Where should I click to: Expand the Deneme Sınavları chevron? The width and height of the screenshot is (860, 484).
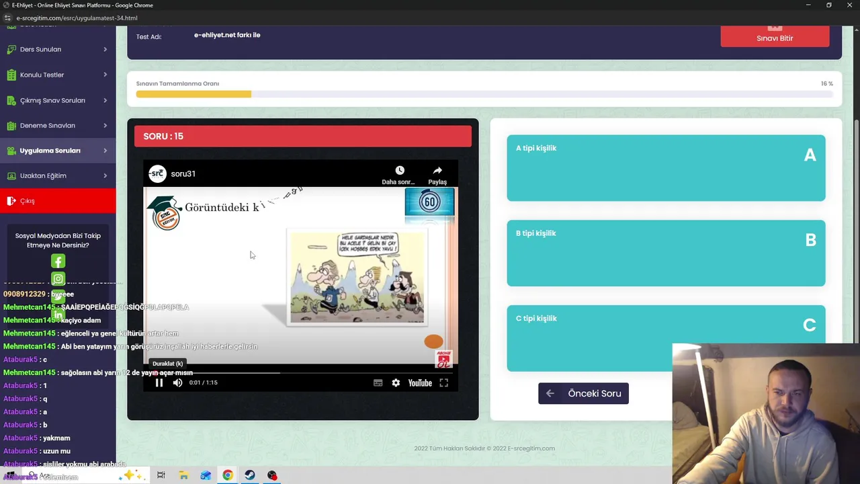[105, 125]
